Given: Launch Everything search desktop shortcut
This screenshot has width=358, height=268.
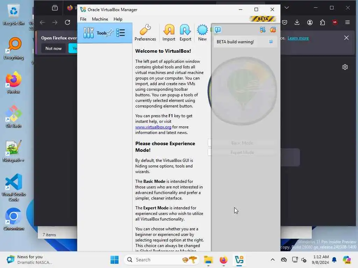Looking at the screenshot, I should (x=14, y=49).
